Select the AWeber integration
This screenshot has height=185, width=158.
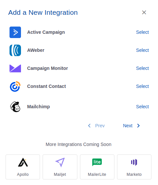(142, 50)
